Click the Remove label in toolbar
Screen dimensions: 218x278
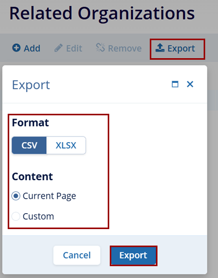point(125,48)
